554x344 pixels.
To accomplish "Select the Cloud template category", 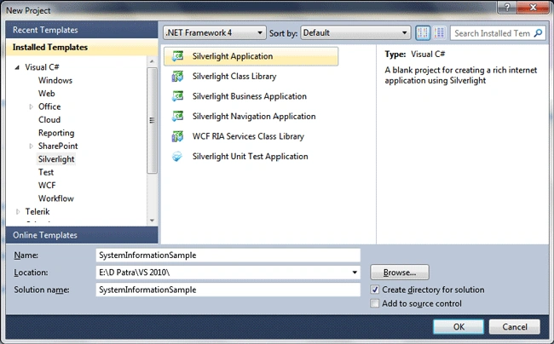I will coord(49,119).
